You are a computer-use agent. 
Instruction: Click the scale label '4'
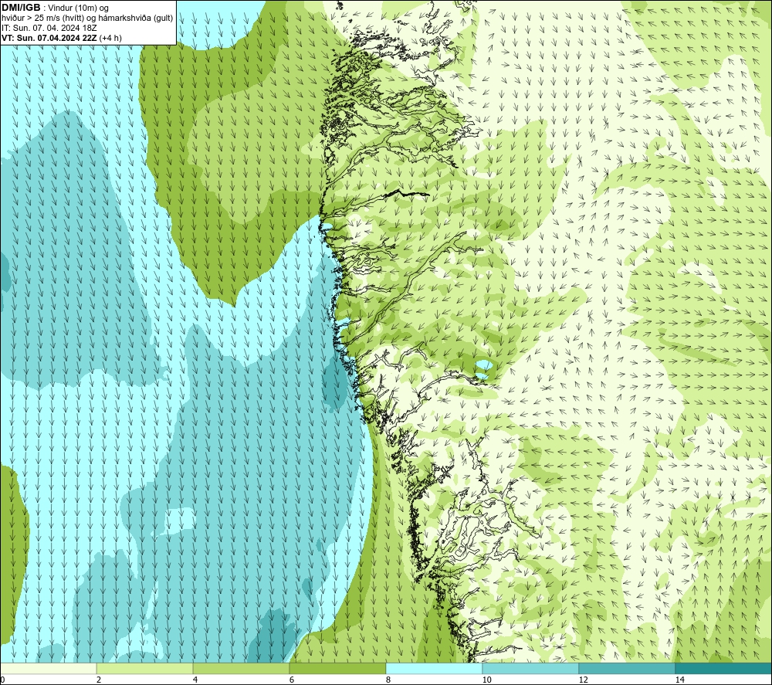coord(195,680)
